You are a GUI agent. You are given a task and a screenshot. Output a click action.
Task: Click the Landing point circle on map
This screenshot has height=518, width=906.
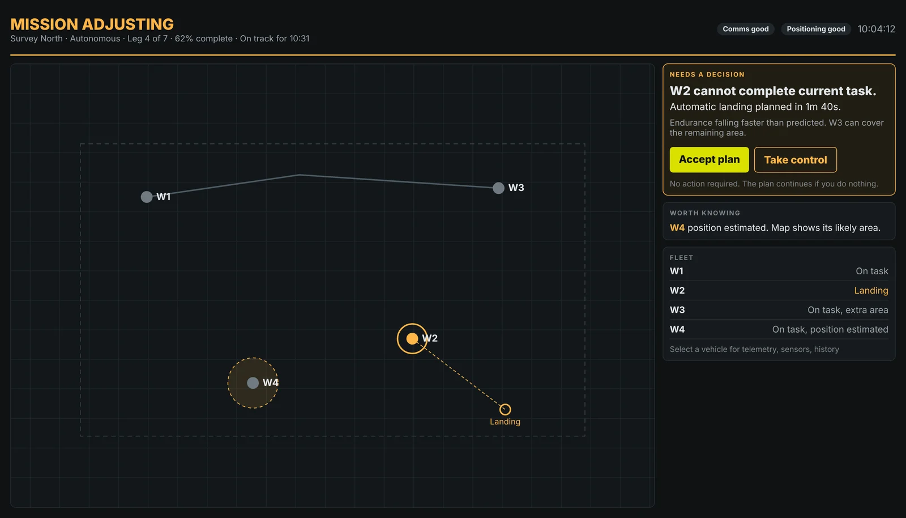pos(505,409)
